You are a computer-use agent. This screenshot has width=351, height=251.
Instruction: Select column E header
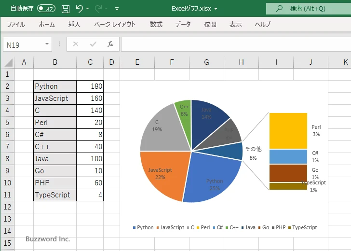[137, 62]
